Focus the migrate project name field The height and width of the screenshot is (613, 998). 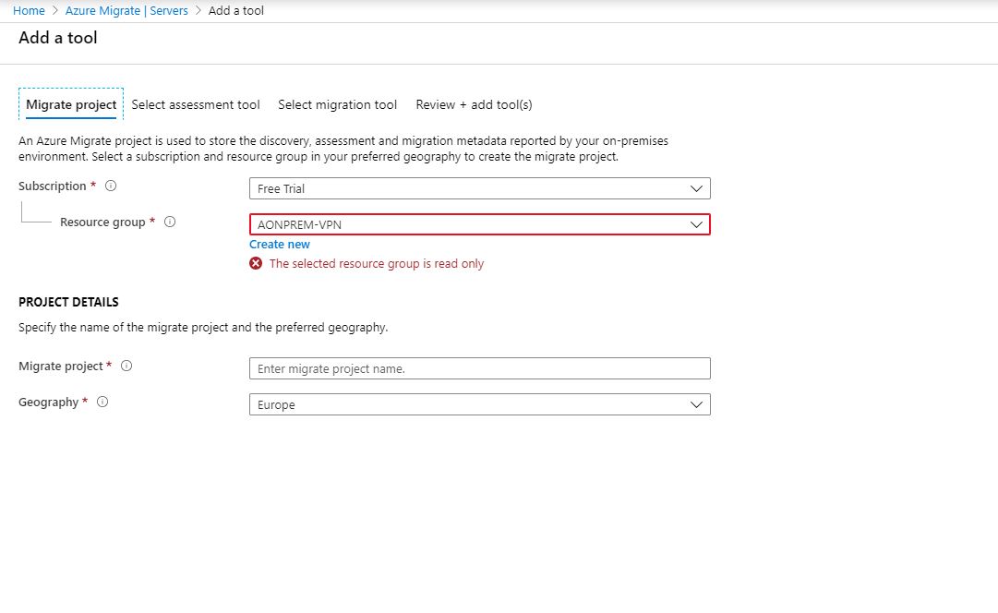(x=479, y=368)
